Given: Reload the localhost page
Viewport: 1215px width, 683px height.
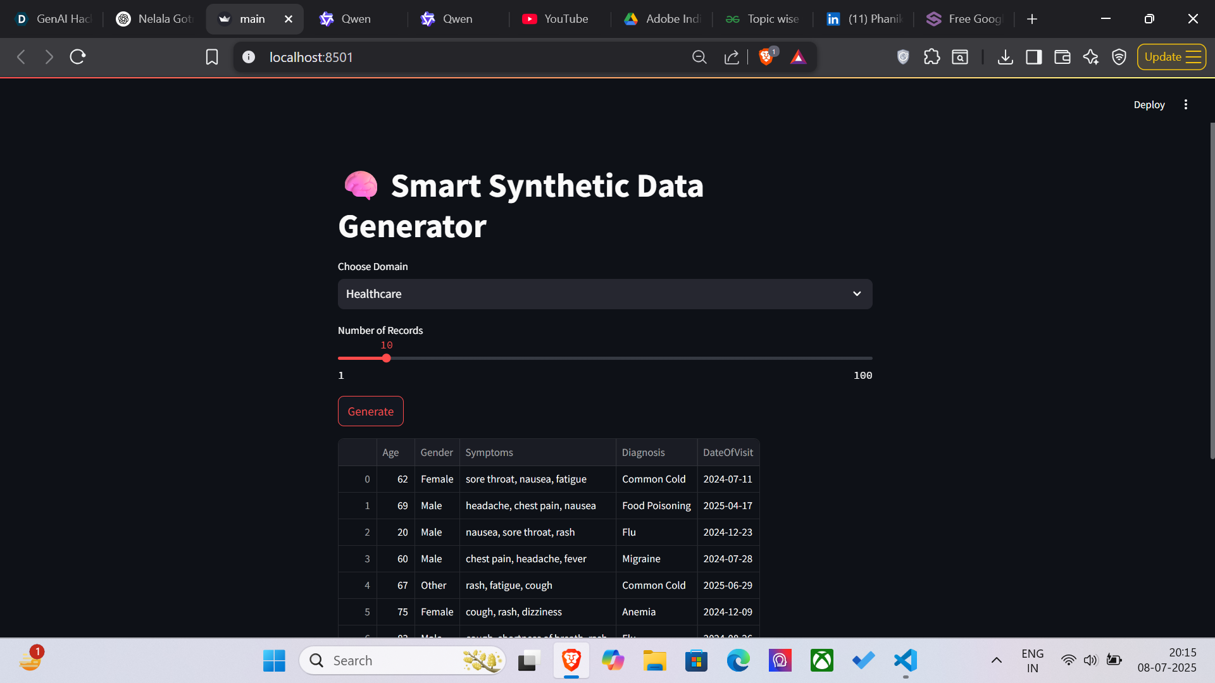Looking at the screenshot, I should [x=78, y=58].
